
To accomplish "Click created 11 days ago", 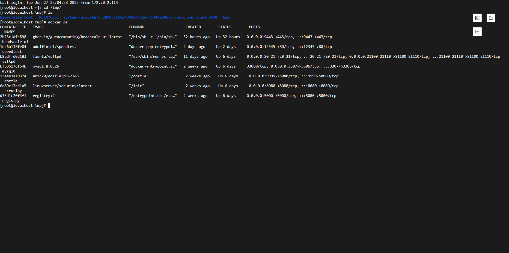I will pos(195,56).
